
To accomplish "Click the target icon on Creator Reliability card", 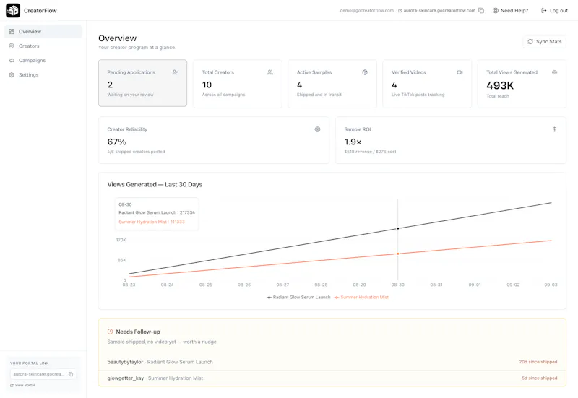I will (x=317, y=129).
